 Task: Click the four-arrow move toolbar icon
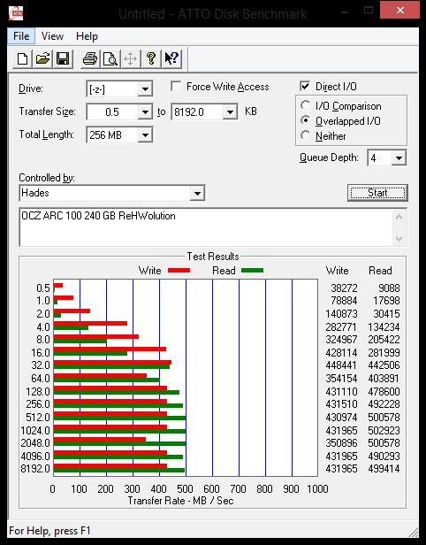[131, 58]
